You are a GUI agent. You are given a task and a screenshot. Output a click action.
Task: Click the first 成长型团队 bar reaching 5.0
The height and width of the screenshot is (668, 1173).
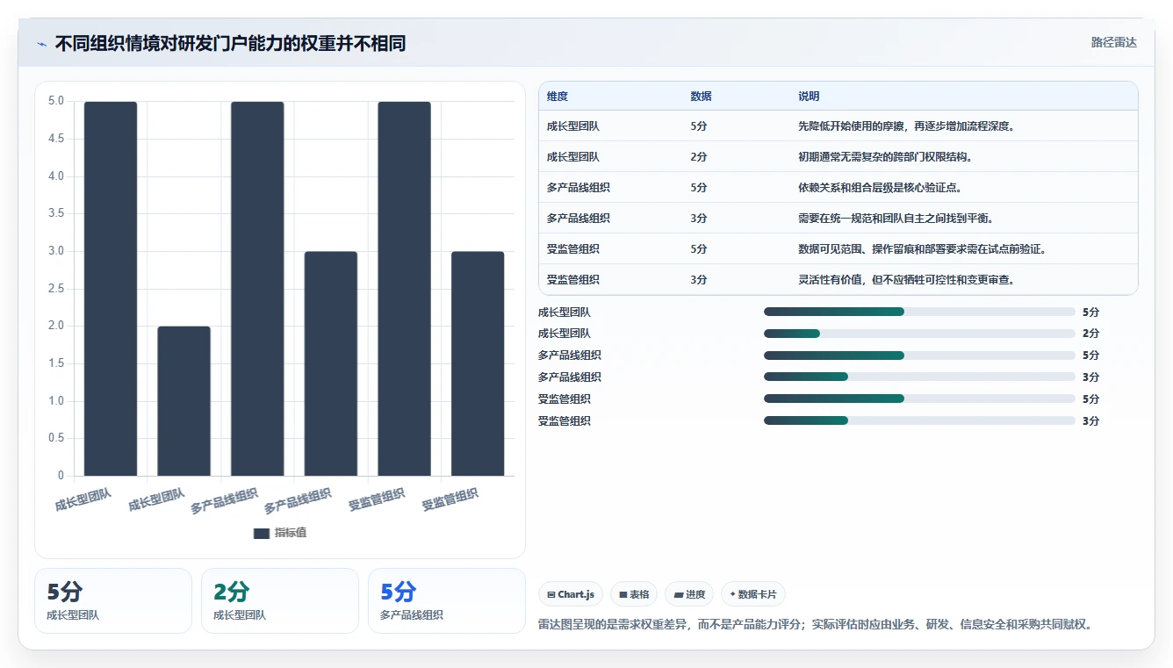111,289
